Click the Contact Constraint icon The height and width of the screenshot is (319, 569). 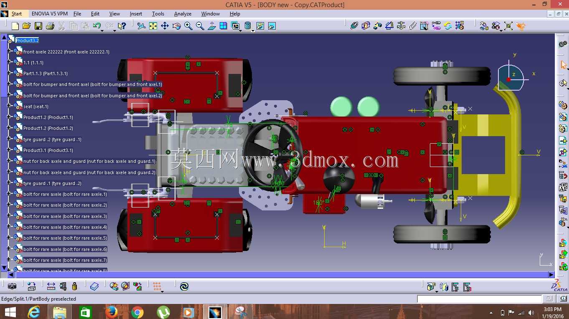(x=366, y=26)
